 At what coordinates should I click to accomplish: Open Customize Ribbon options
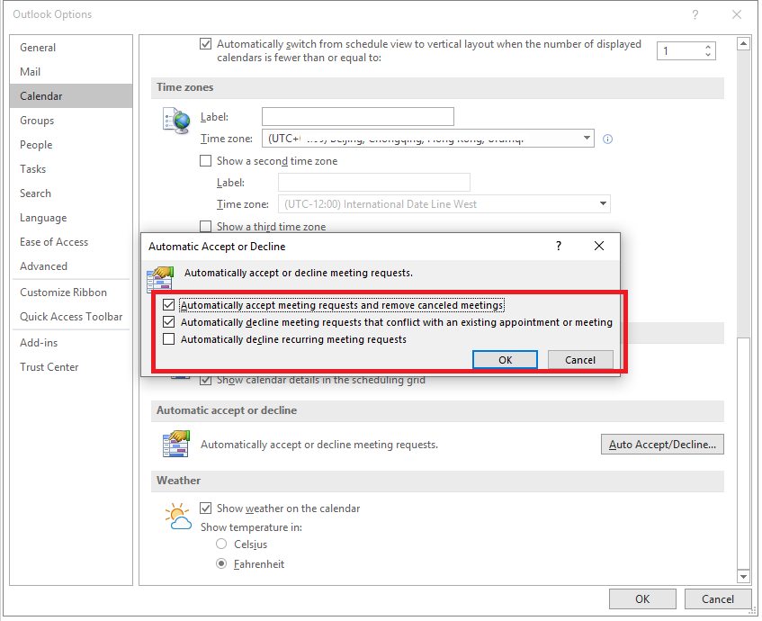point(71,292)
